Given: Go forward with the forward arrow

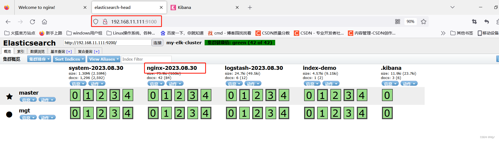Looking at the screenshot, I should point(20,22).
